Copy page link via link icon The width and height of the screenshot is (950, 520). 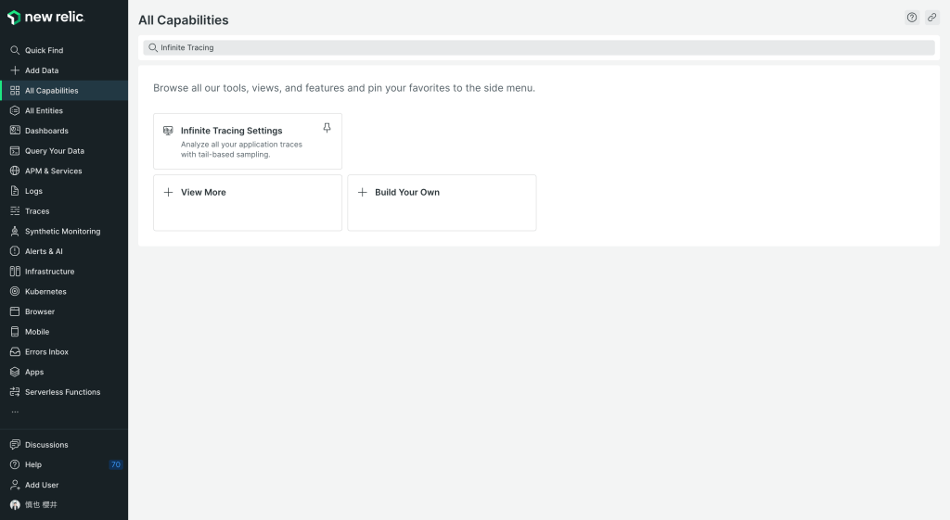point(932,18)
